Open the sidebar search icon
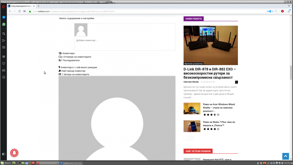 coord(4,34)
